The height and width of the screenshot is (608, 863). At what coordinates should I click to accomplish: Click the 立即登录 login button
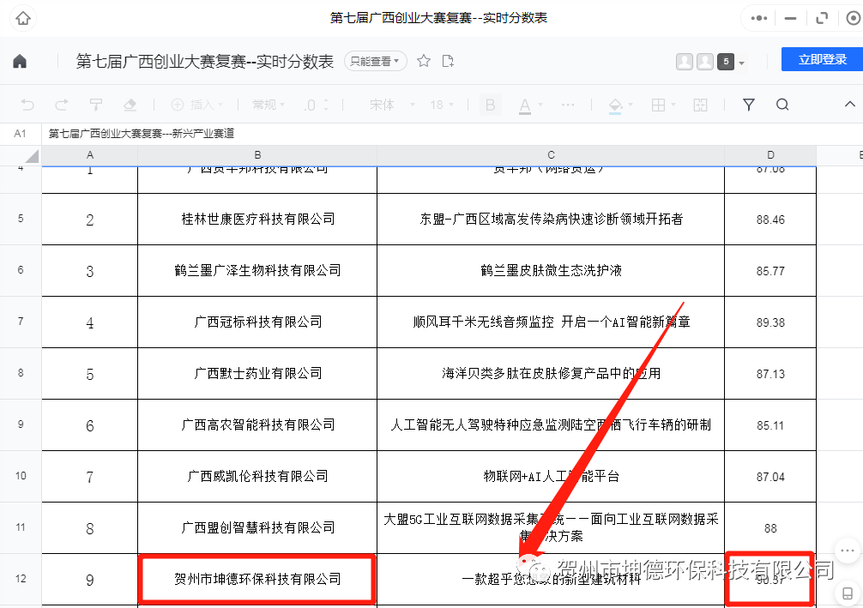coord(821,60)
